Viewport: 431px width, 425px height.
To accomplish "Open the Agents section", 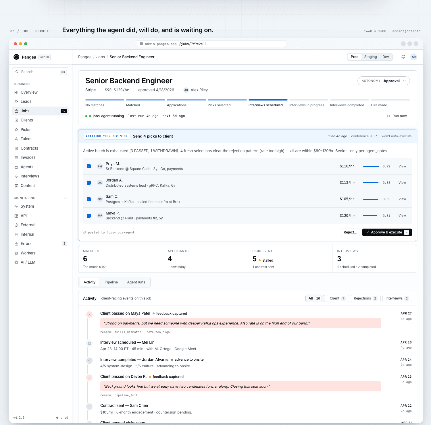I will click(41, 167).
